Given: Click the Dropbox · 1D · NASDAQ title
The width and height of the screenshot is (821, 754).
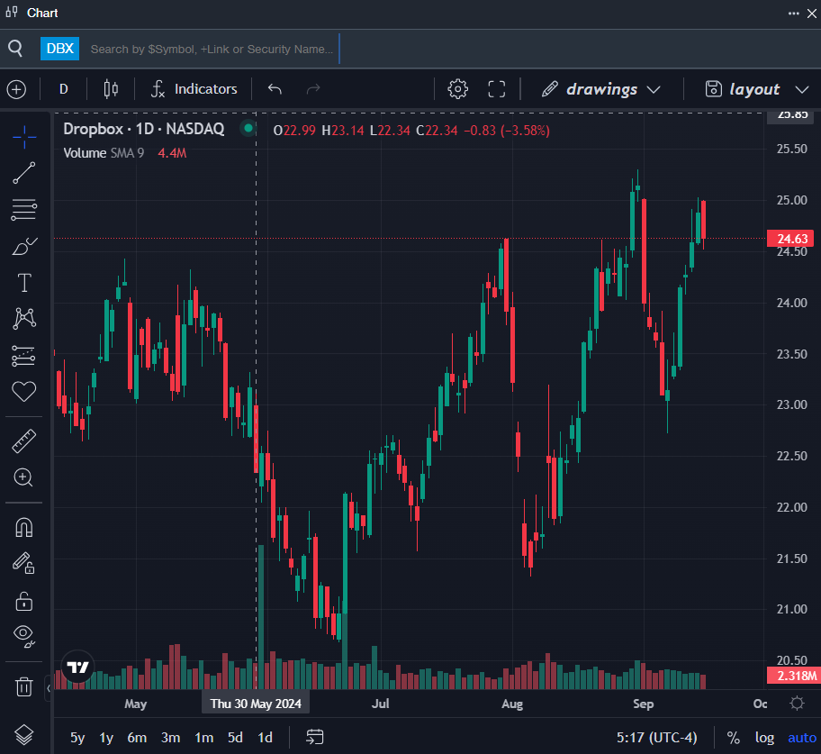Looking at the screenshot, I should pyautogui.click(x=144, y=129).
